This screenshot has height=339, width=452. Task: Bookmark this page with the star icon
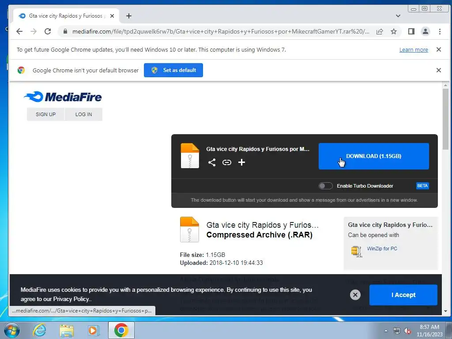point(393,31)
